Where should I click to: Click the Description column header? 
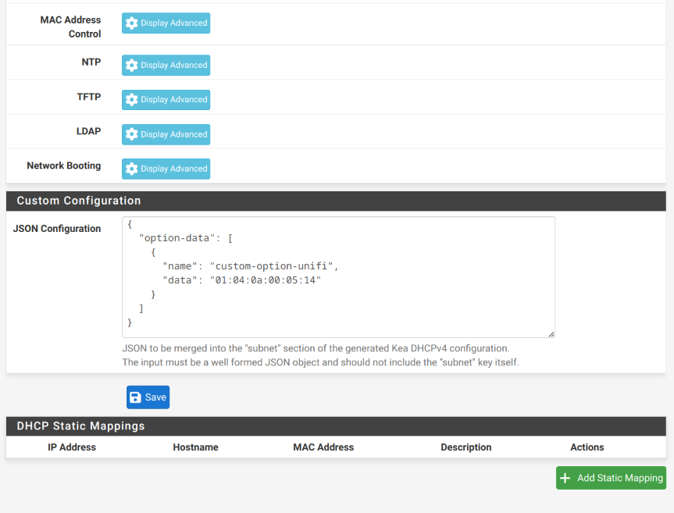(466, 447)
